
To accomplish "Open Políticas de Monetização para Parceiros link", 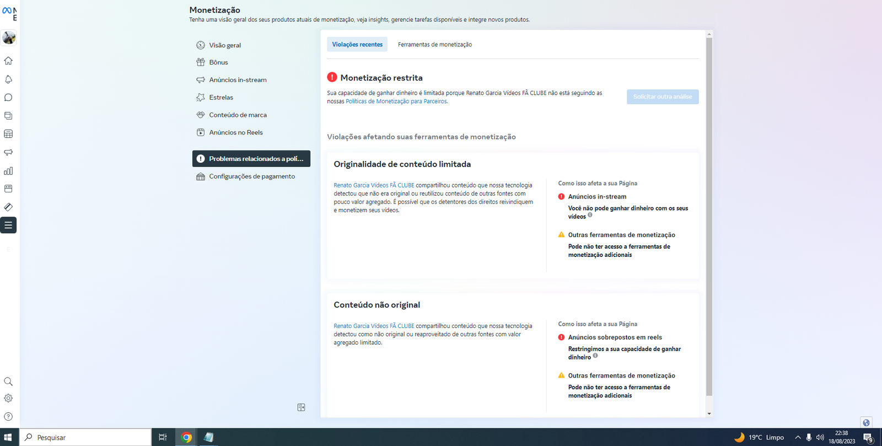I will coord(396,101).
